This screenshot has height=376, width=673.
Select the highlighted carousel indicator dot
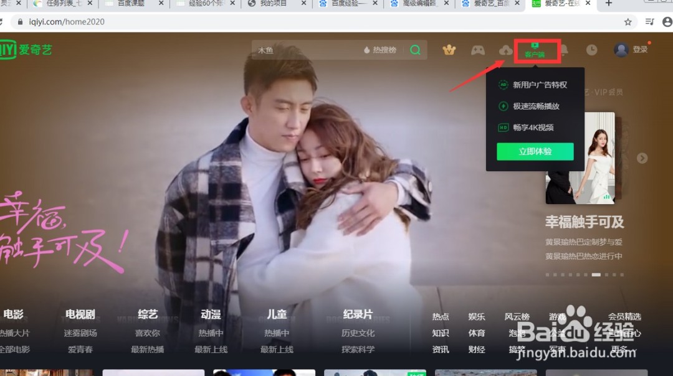pos(596,275)
